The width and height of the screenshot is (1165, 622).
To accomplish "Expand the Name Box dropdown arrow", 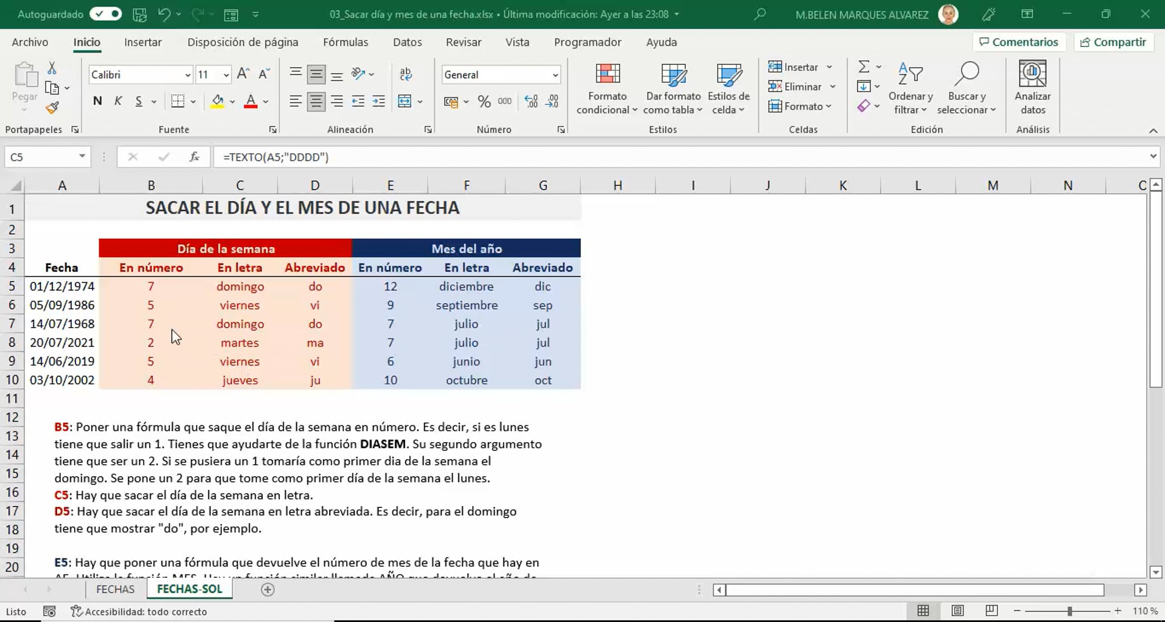I will (x=82, y=156).
